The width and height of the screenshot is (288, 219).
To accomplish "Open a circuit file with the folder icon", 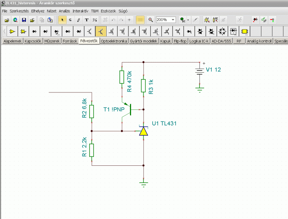I will point(7,20).
